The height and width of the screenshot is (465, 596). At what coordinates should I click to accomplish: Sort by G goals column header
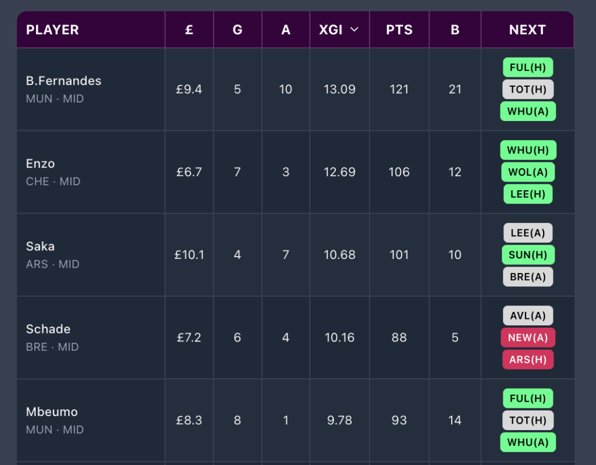coord(237,30)
